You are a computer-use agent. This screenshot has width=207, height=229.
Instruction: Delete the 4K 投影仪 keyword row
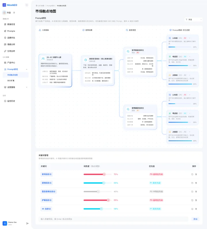(196, 209)
